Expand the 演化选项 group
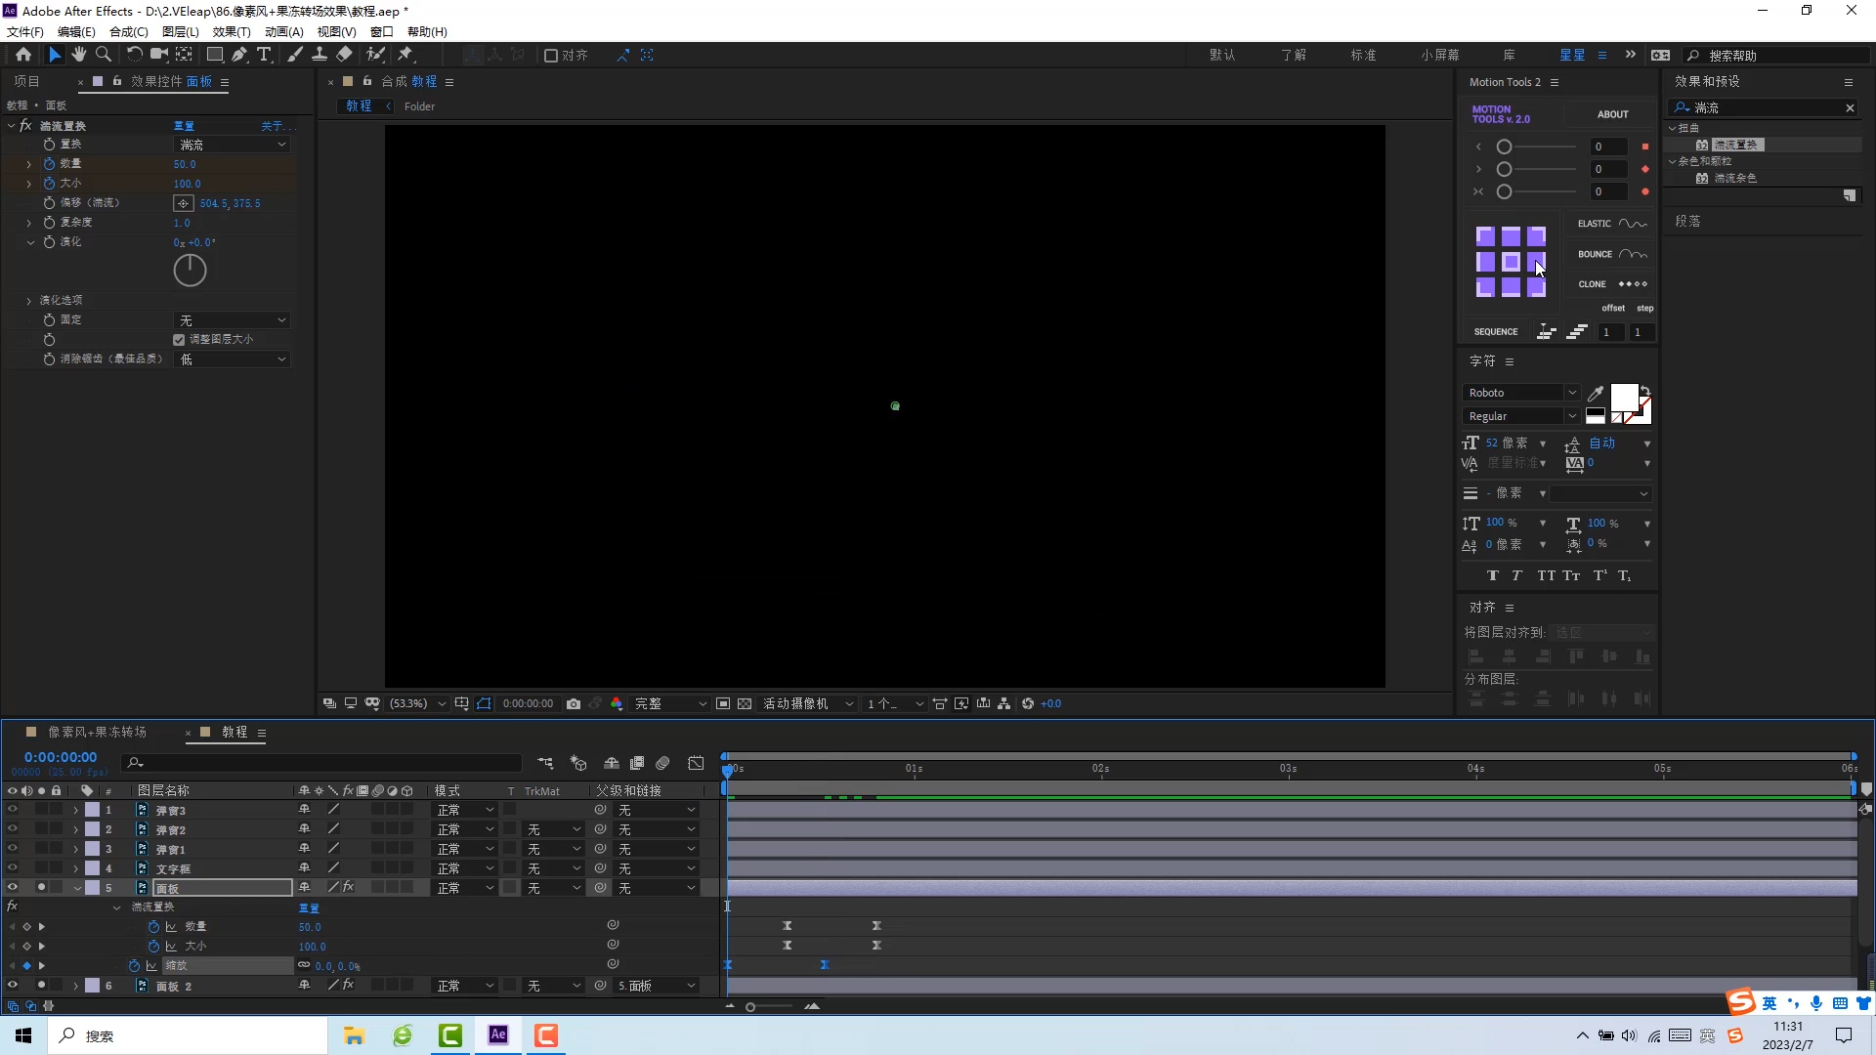This screenshot has width=1876, height=1055. click(x=29, y=301)
